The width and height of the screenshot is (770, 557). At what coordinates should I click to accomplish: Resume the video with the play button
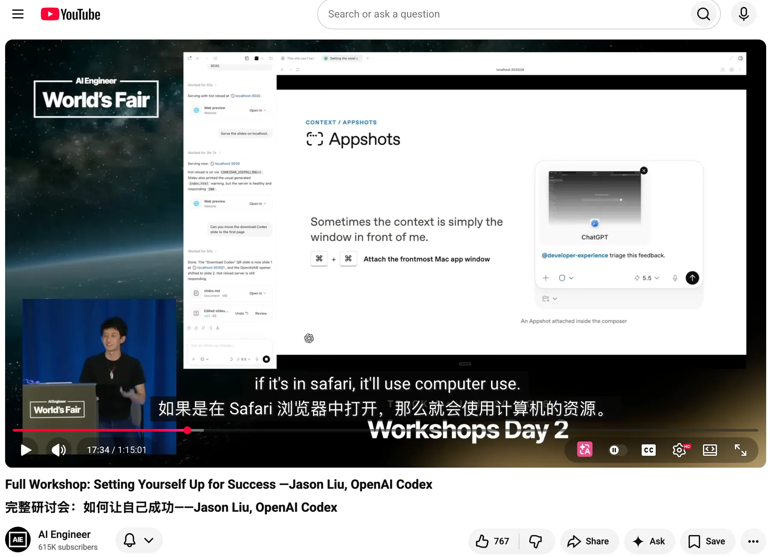[x=26, y=450]
